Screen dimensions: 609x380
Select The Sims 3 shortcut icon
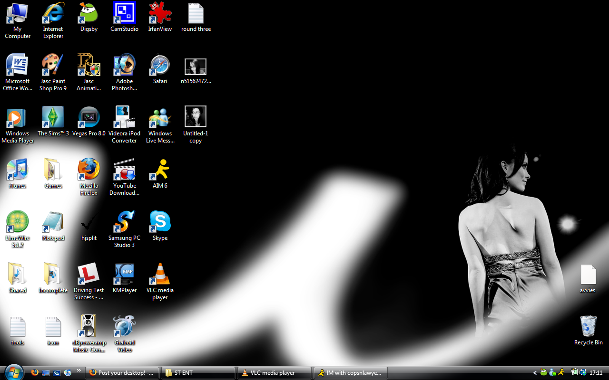53,118
